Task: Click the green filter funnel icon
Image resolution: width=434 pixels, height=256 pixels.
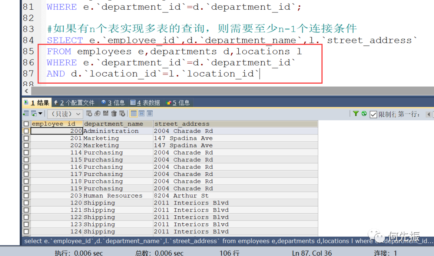Action: 356,114
